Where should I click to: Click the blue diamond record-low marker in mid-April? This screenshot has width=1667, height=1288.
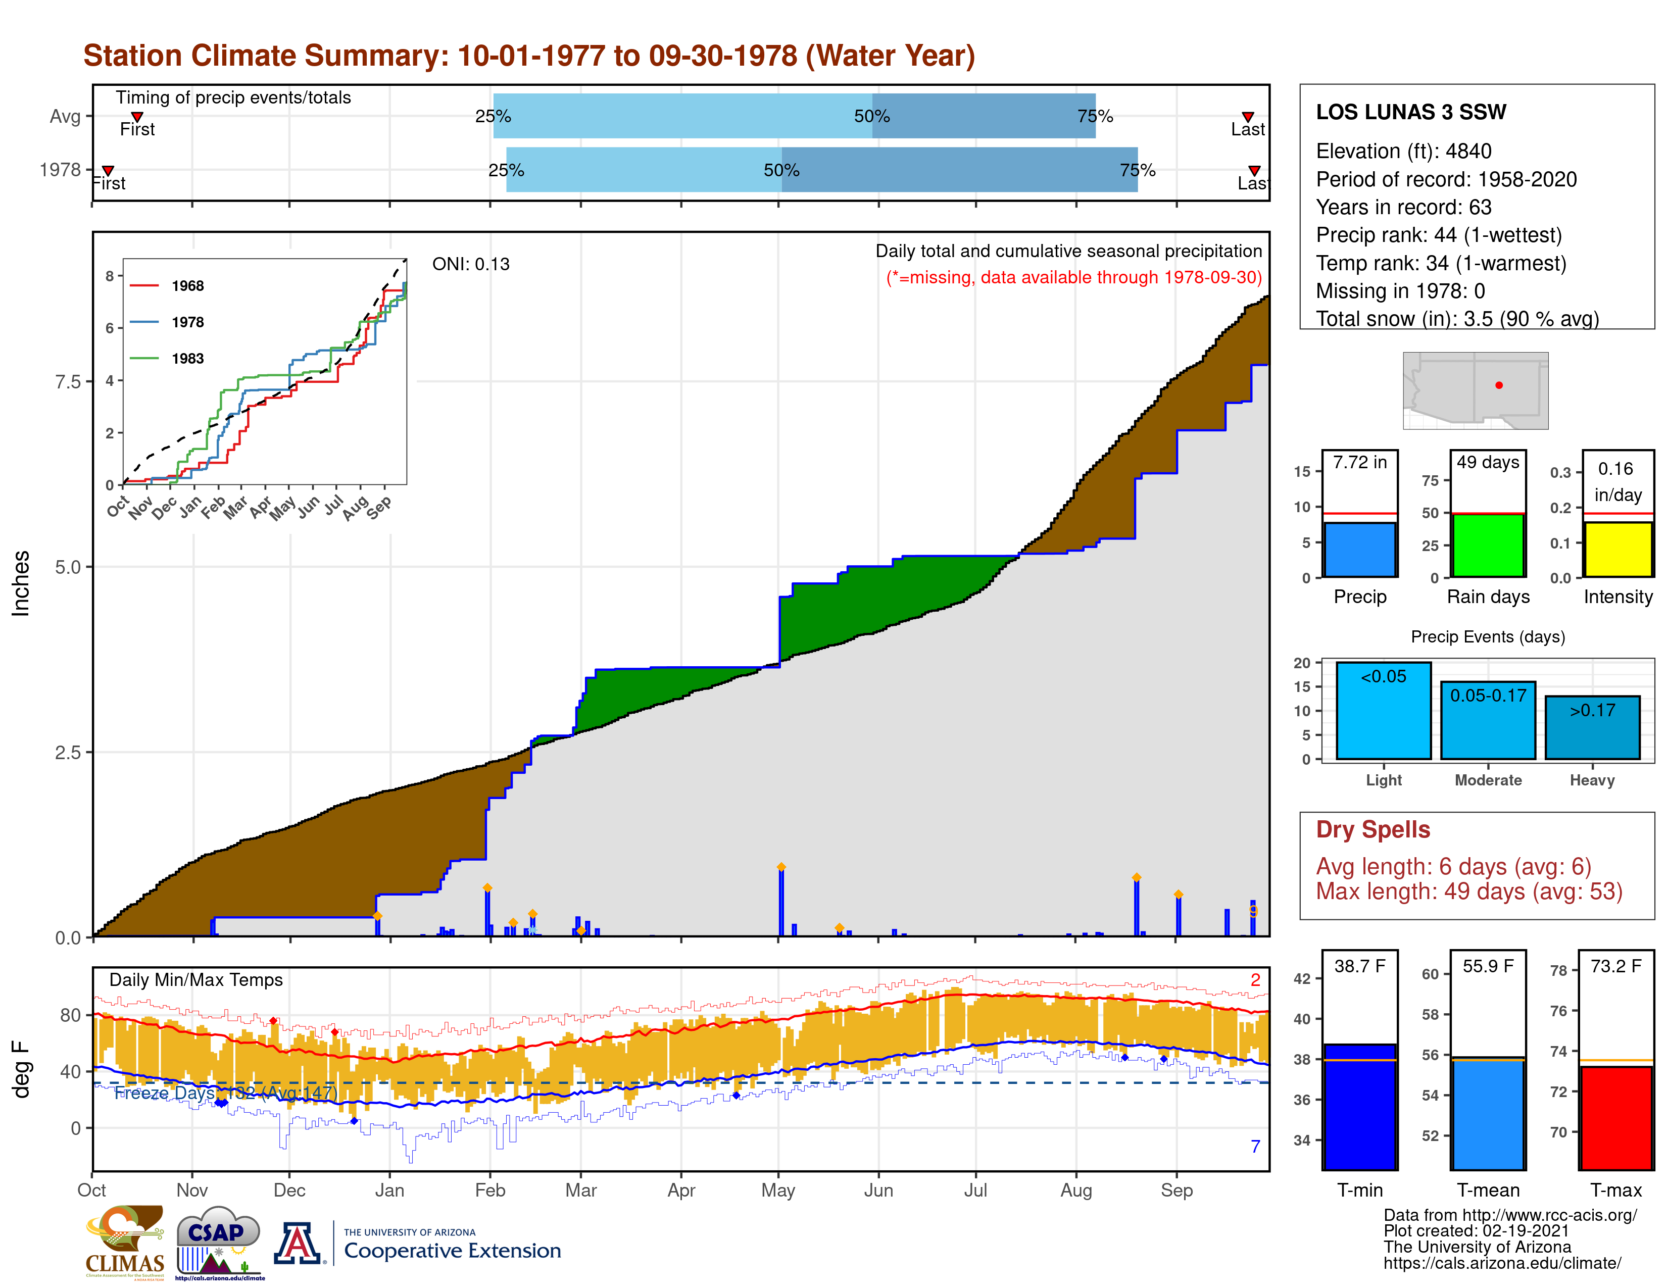[x=736, y=1095]
